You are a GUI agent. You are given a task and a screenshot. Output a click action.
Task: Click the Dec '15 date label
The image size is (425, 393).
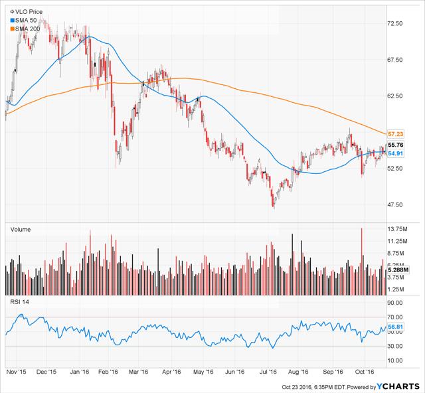point(46,372)
